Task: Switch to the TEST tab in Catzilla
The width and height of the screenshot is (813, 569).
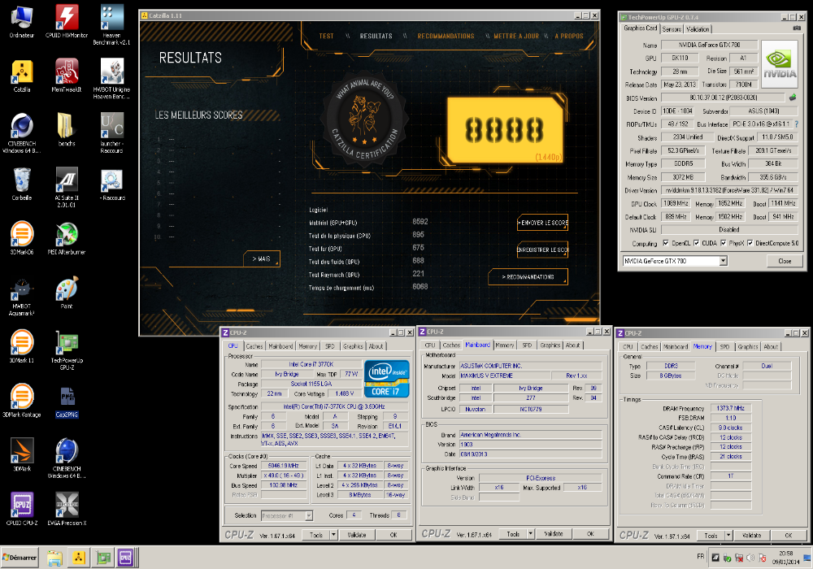Action: click(x=326, y=36)
